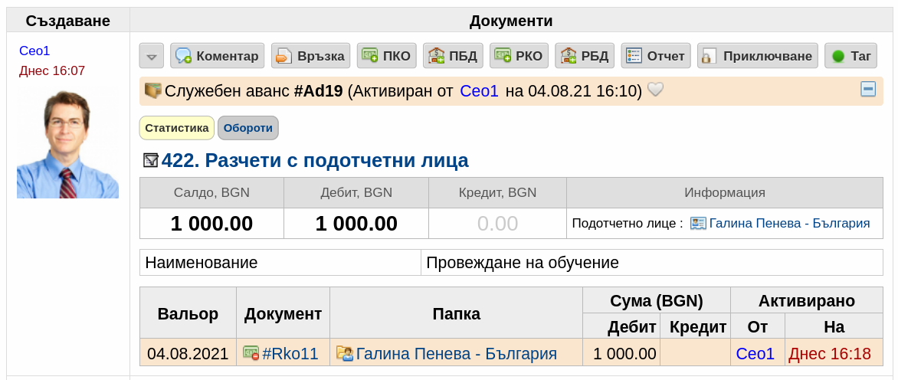Switch to the Обороти tab
Viewport: 898px width, 380px height.
click(x=248, y=128)
